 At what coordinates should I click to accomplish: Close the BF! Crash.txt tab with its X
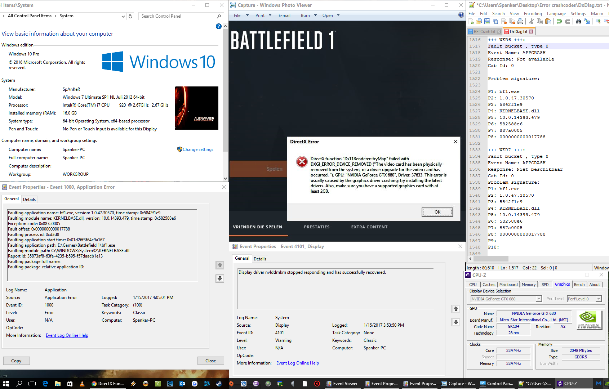point(499,32)
